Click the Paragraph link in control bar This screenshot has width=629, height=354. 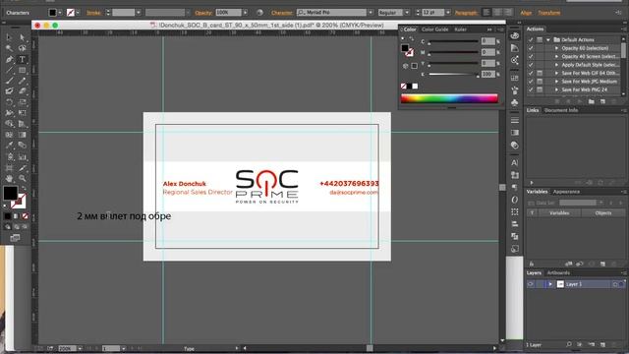tap(466, 13)
